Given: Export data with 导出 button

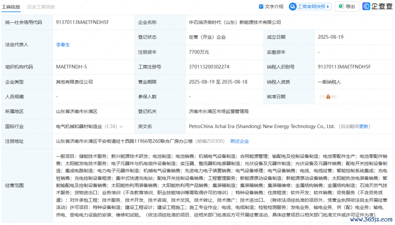Looking at the screenshot, I should coord(347,7).
